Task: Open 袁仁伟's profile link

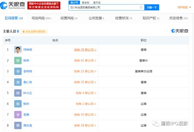Action: coord(27,82)
